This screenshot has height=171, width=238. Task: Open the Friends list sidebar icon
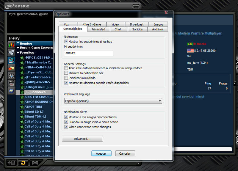tap(12, 45)
